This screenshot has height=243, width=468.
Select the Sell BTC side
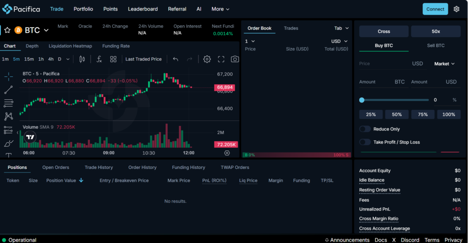click(x=436, y=45)
